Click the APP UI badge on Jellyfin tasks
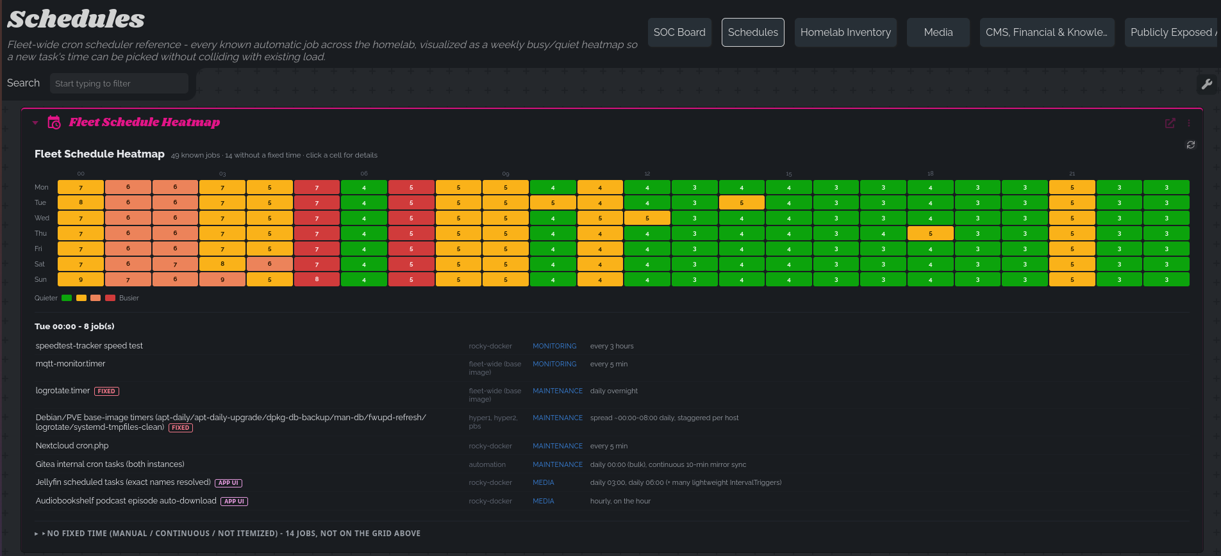This screenshot has width=1221, height=556. pyautogui.click(x=228, y=483)
